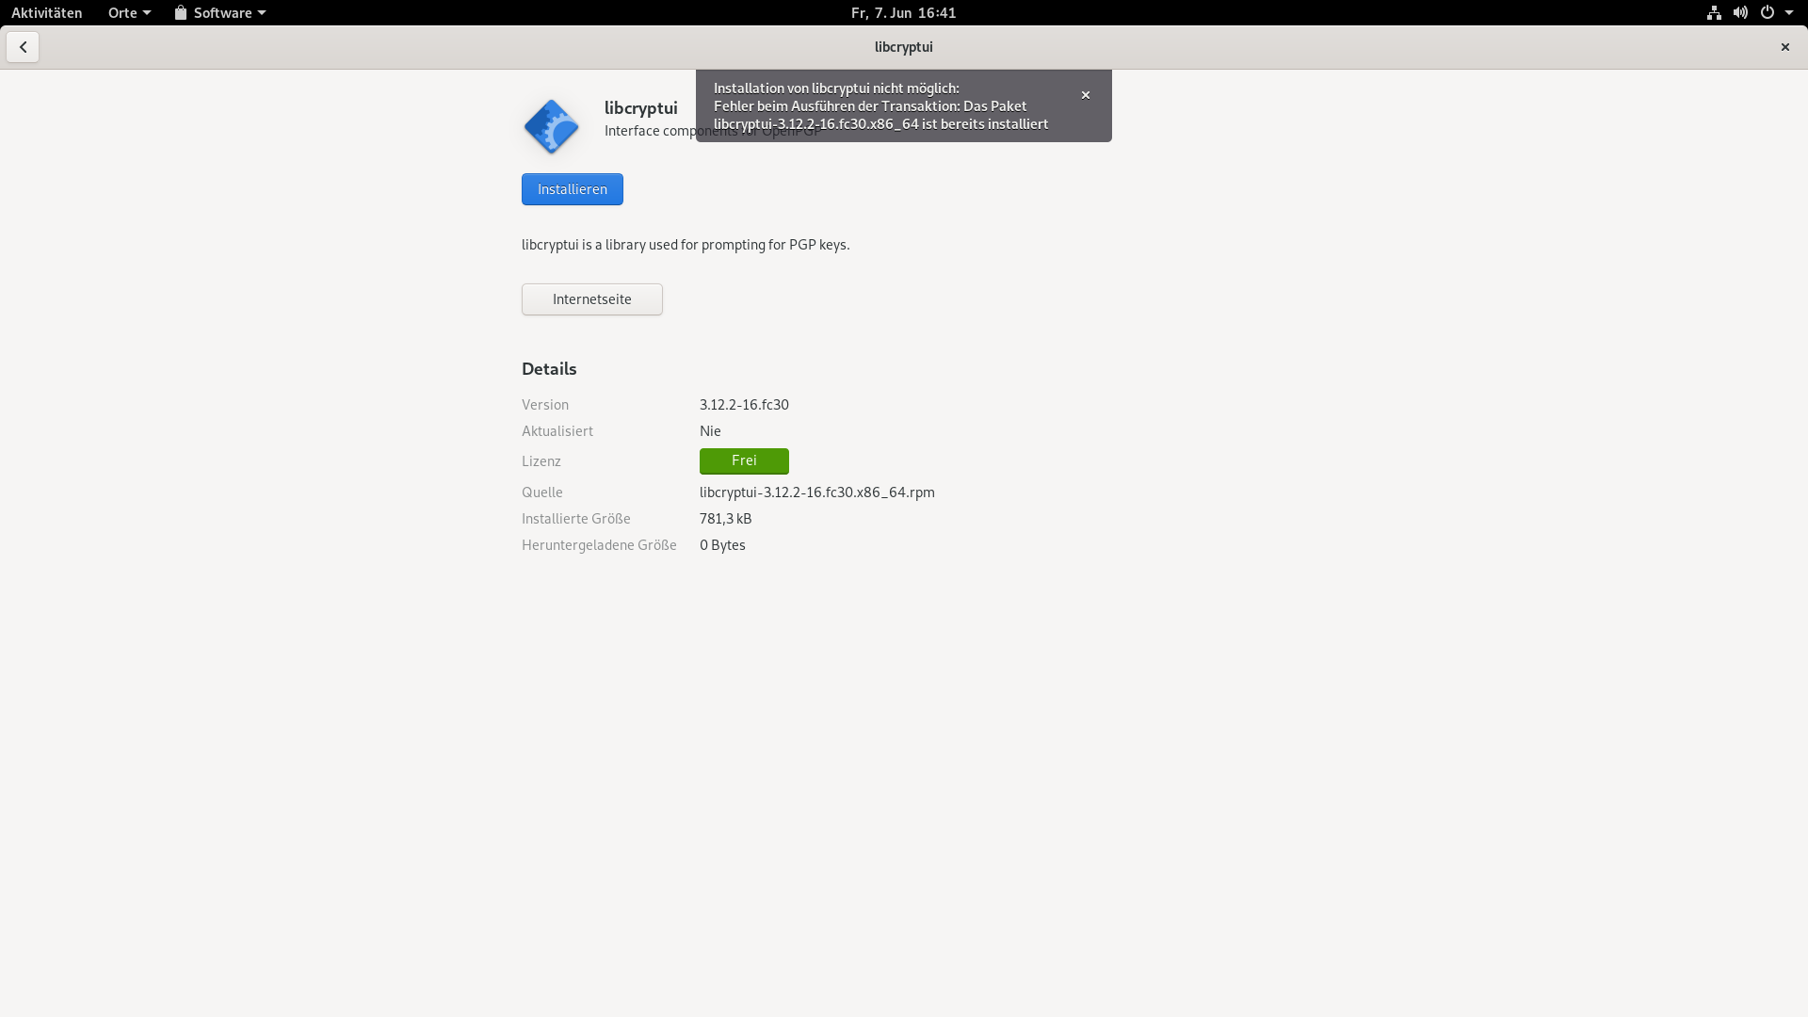
Task: Go back using the header chevron button
Action: coord(23,47)
